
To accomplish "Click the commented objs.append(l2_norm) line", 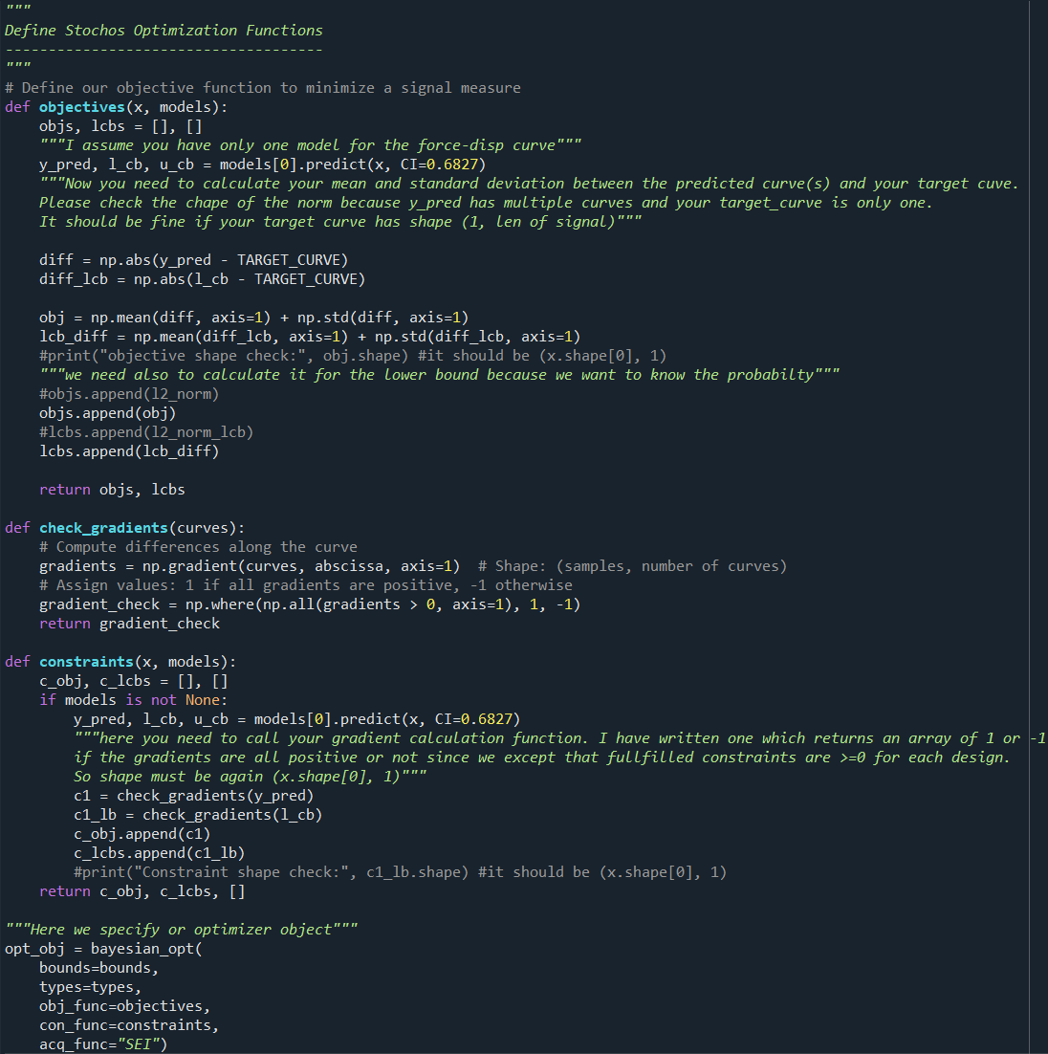I will 129,394.
